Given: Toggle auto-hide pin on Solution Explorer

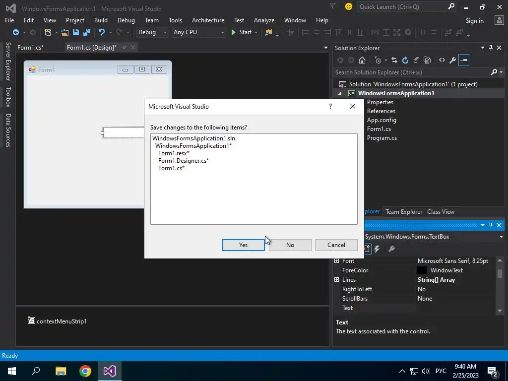Looking at the screenshot, I should [x=491, y=48].
